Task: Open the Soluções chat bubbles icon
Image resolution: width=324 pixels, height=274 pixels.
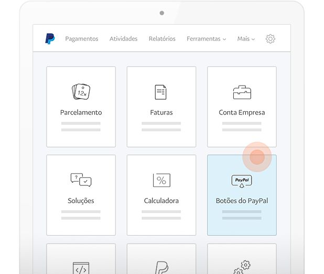Action: tap(81, 180)
